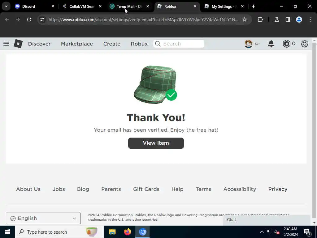317x238 pixels.
Task: Bookmark this page with star icon
Action: coord(245,20)
